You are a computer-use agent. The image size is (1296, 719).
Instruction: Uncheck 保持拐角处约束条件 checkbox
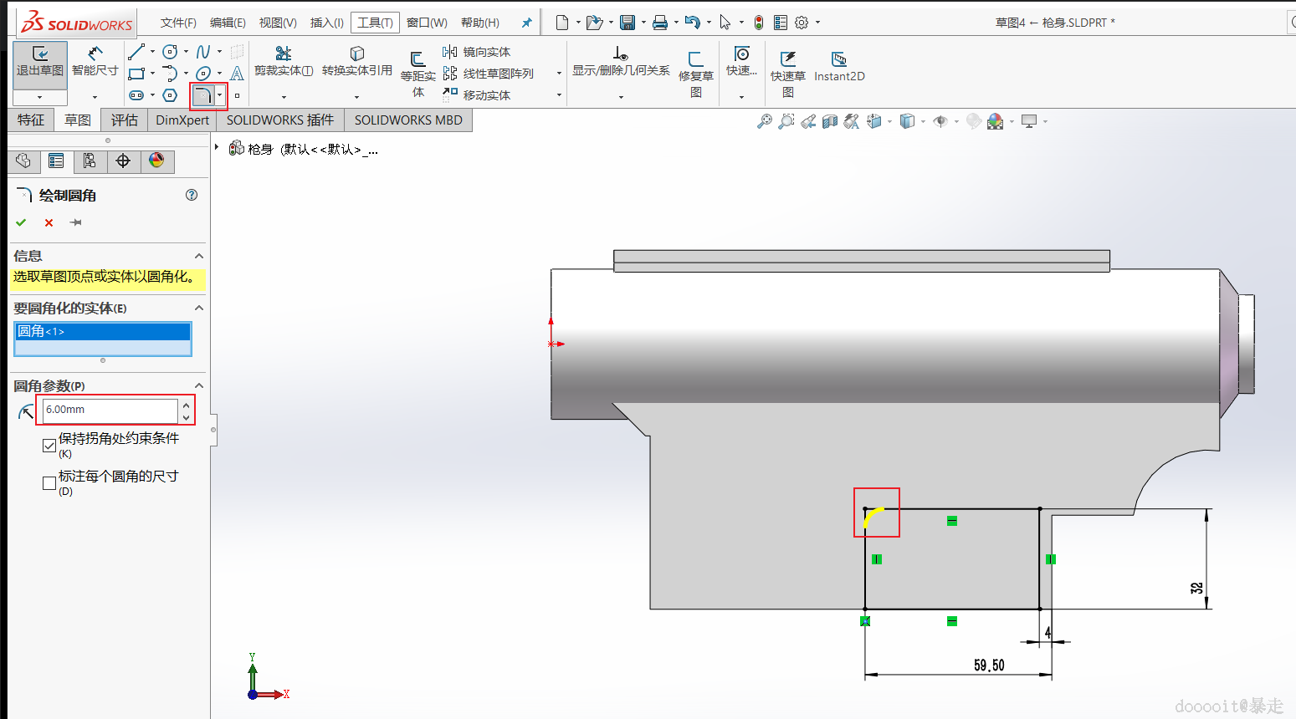(x=49, y=445)
